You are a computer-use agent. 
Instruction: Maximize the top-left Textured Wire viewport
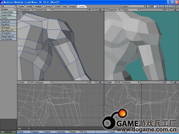(x=100, y=10)
